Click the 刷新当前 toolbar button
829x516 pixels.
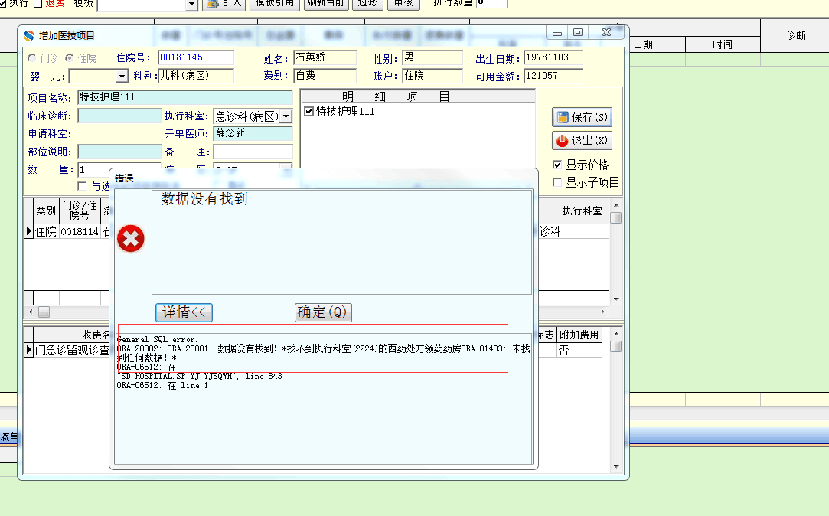[x=326, y=5]
